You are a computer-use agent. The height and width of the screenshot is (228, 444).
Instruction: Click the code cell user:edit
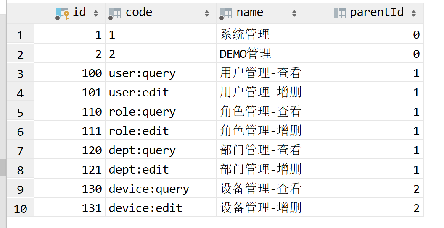[161, 92]
